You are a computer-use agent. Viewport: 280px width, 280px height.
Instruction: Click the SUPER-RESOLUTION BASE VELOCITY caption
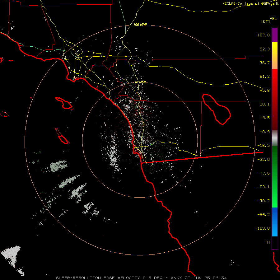[x=99, y=278]
